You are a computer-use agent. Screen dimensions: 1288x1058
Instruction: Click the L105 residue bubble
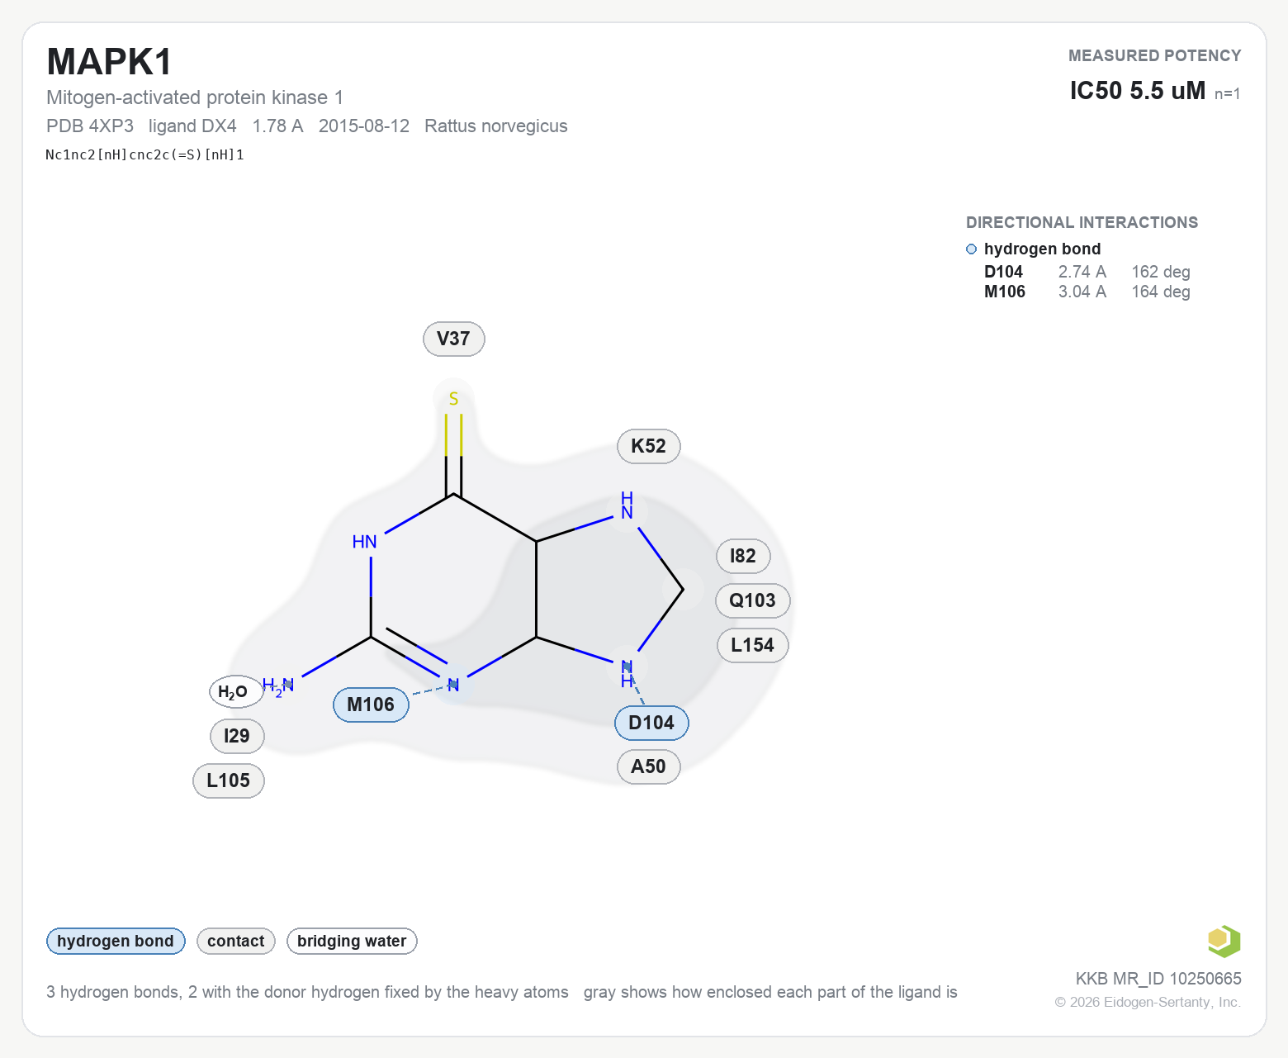229,780
